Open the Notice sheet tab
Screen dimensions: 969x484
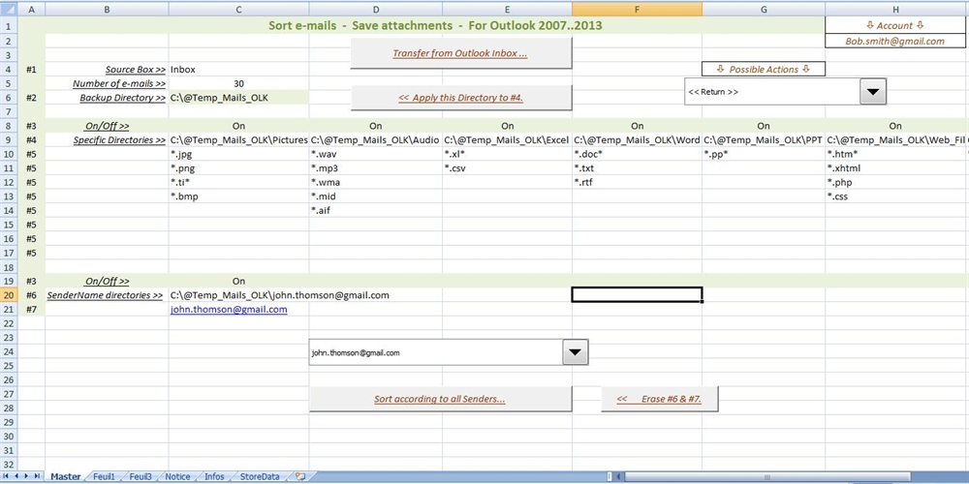(177, 476)
